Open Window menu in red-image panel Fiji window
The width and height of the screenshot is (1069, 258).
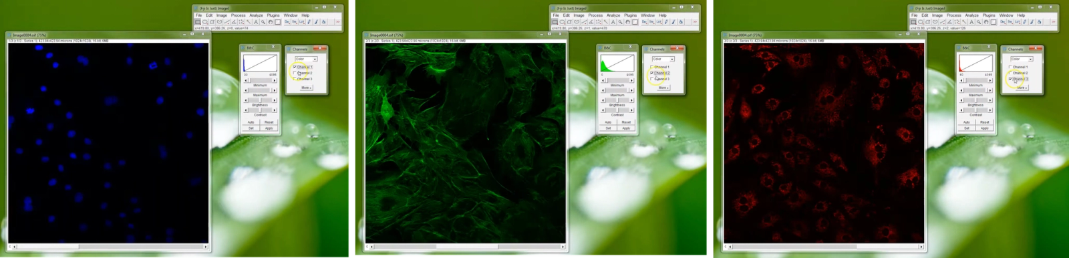point(1006,15)
